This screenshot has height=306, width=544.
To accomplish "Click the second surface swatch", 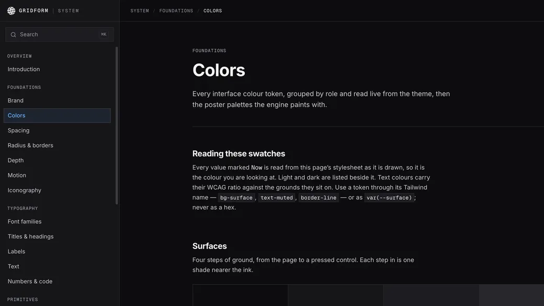I will point(336,295).
